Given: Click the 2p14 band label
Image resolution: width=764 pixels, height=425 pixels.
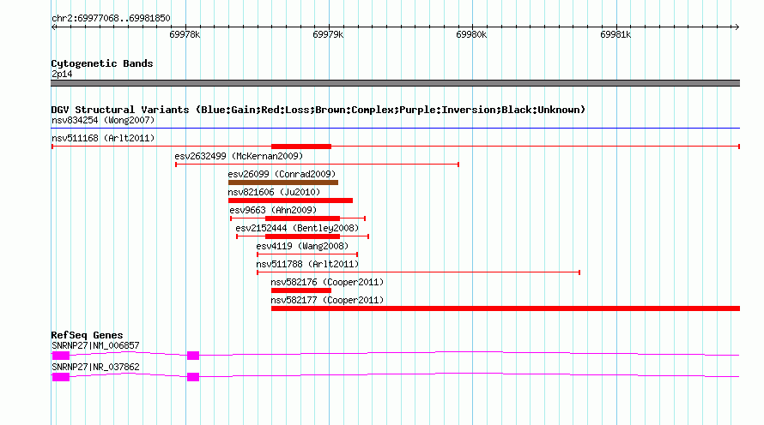Looking at the screenshot, I should click(62, 74).
